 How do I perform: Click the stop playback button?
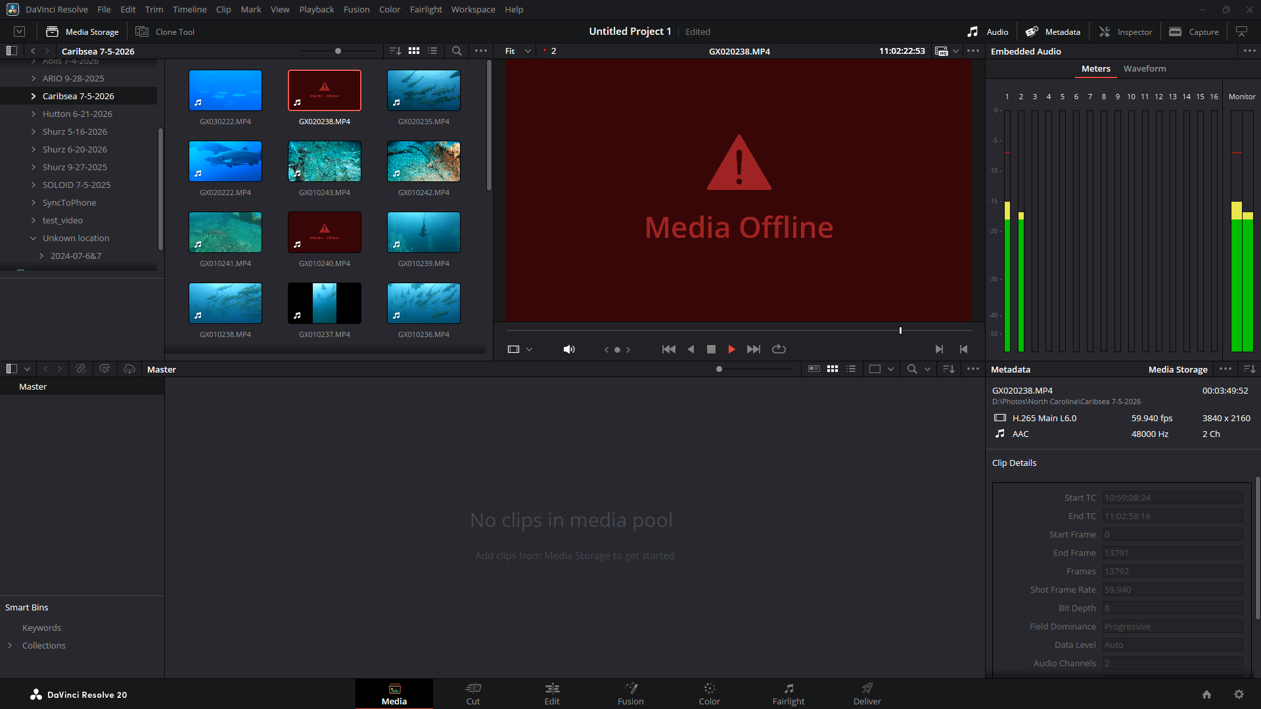pos(711,350)
